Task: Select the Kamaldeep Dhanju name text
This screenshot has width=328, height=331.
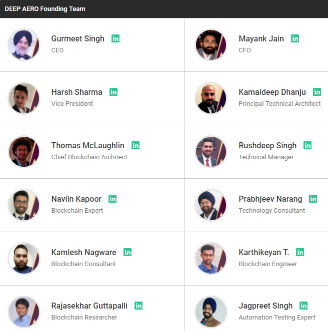Action: 272,92
